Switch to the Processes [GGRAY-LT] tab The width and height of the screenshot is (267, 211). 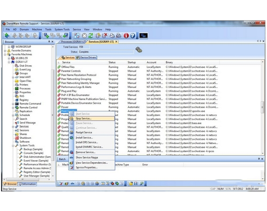coord(73,42)
